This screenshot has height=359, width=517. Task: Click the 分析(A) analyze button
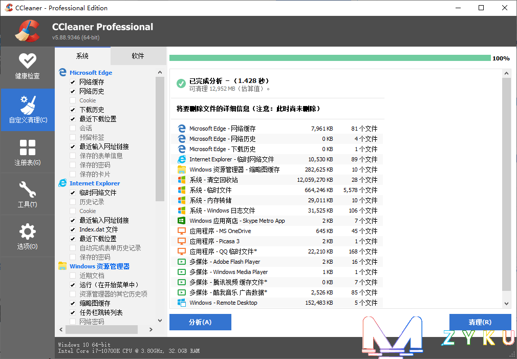(x=200, y=322)
